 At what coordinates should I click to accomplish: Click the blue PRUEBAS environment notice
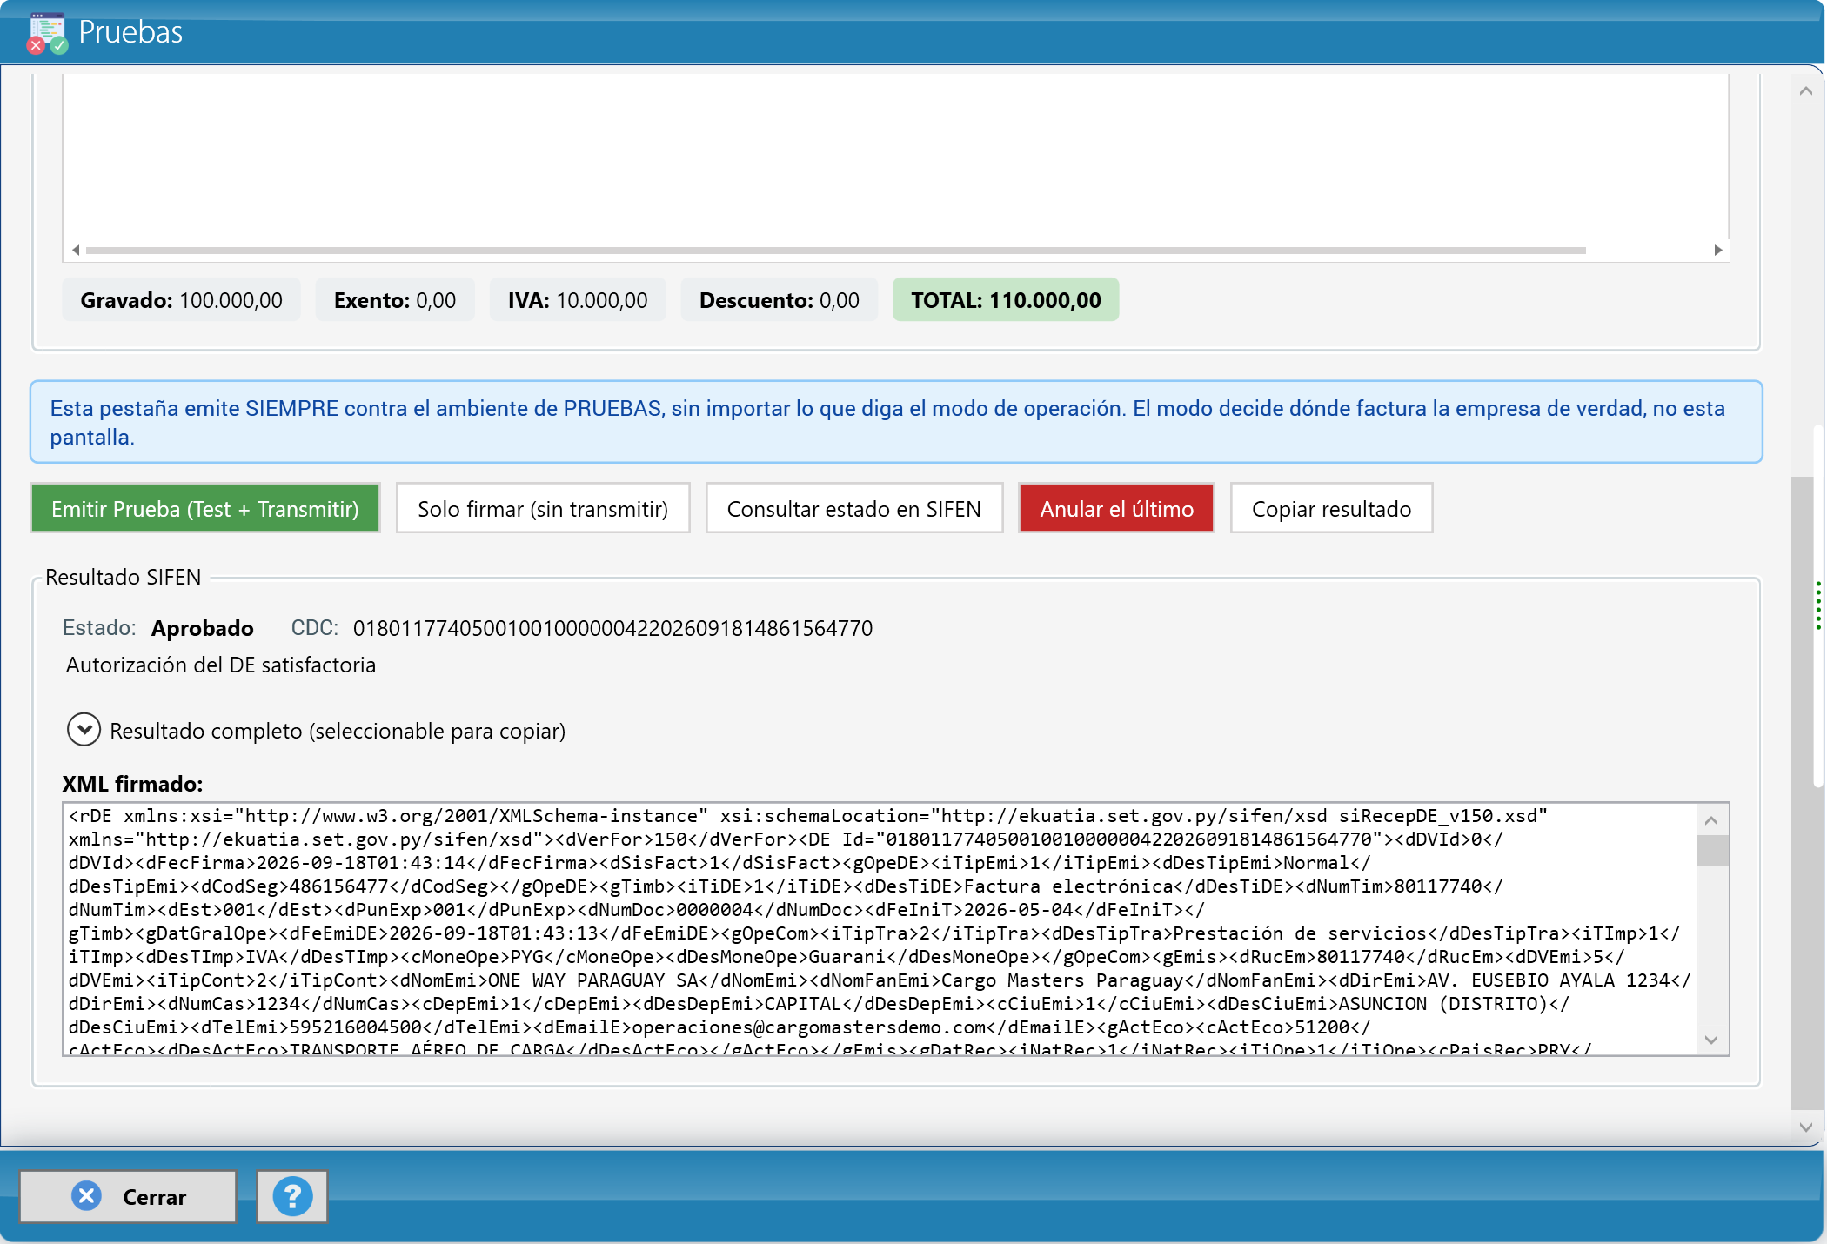click(x=896, y=422)
